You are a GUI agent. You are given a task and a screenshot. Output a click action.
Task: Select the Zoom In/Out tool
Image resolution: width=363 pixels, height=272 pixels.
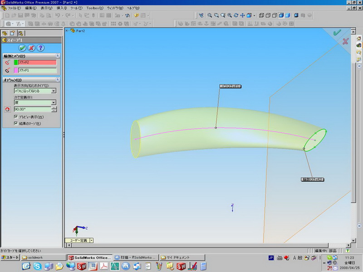point(223,15)
